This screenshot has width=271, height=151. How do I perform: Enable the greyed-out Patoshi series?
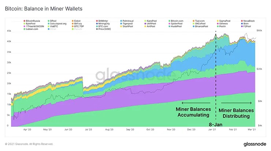pyautogui.click(x=77, y=29)
